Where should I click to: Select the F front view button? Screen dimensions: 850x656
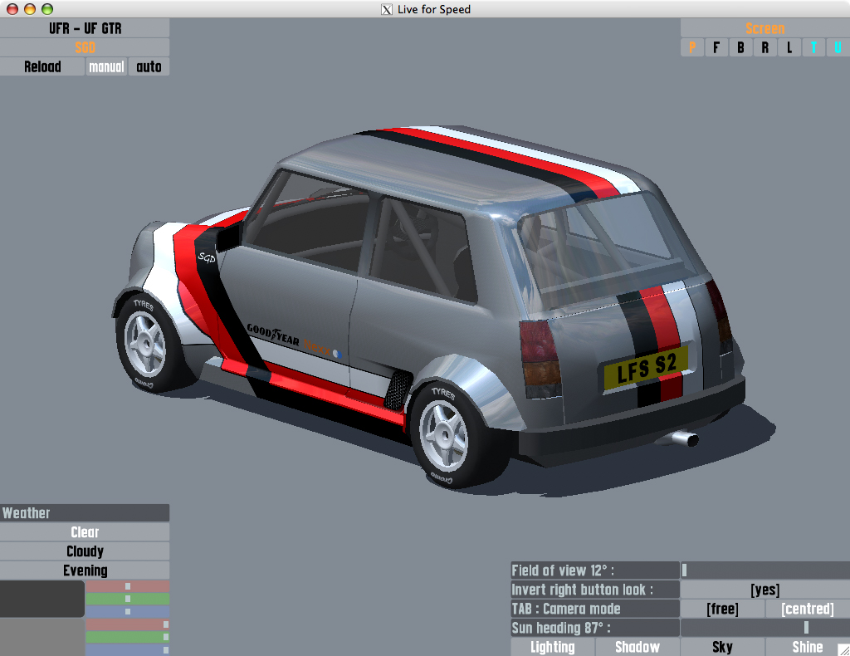pos(716,47)
